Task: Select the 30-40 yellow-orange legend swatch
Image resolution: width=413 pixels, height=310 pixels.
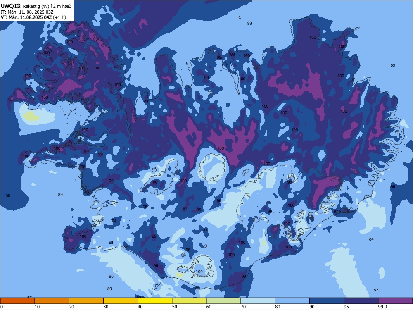Action: (121, 301)
